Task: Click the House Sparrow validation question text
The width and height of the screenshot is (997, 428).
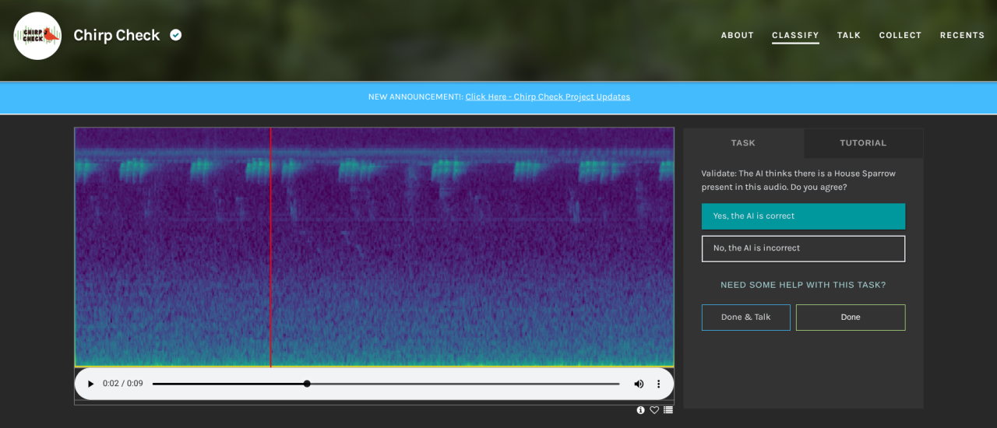Action: [798, 181]
